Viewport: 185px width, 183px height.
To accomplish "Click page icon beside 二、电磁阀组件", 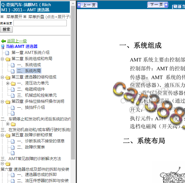I will point(13,89).
